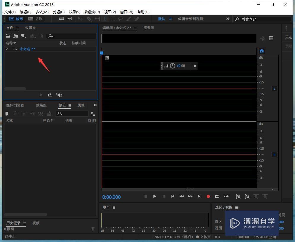The image size is (295, 242).
Task: Click zoom navigator target icon
Action: pos(263,38)
